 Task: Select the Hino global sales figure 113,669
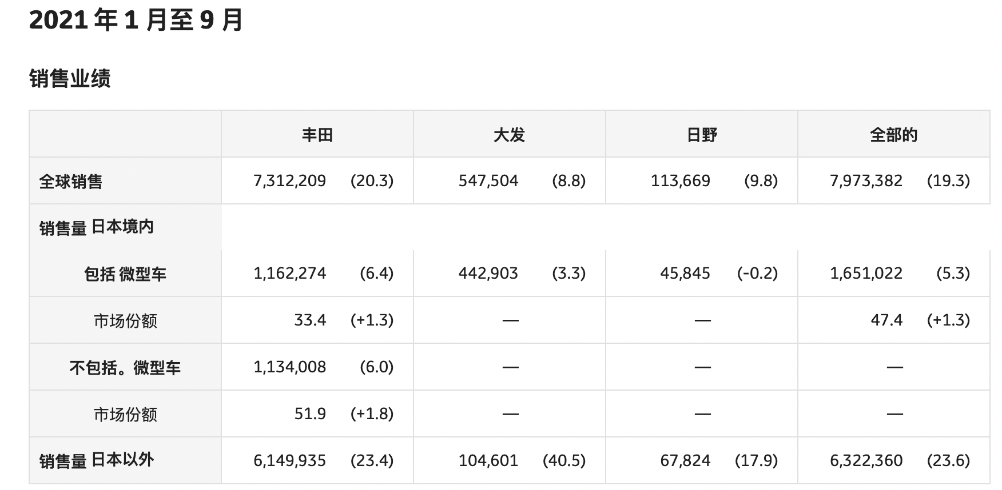[681, 181]
